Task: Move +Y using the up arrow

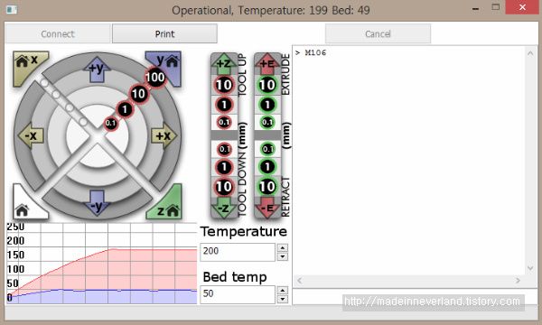Action: pyautogui.click(x=97, y=70)
